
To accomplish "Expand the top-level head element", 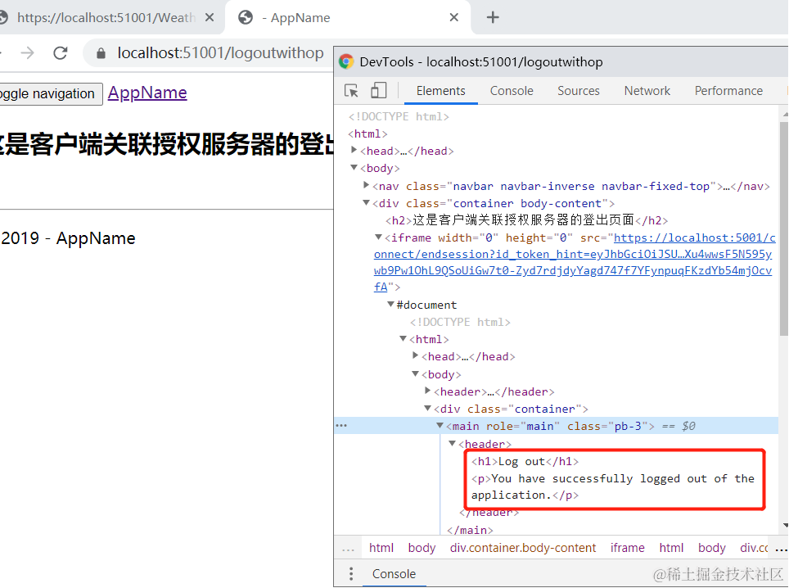I will click(x=354, y=150).
